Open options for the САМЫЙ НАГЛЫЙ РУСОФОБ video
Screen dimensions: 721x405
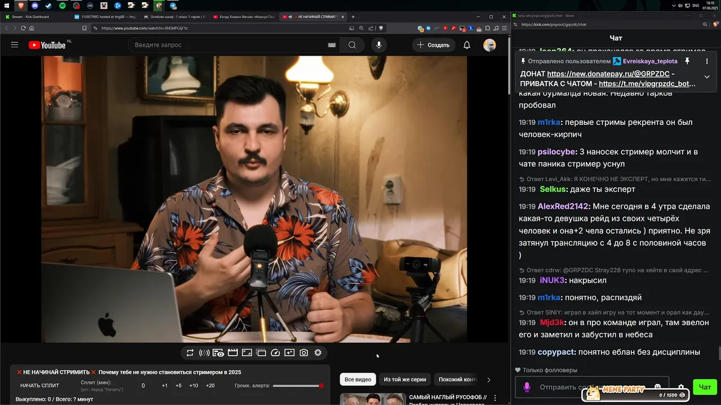tap(495, 398)
